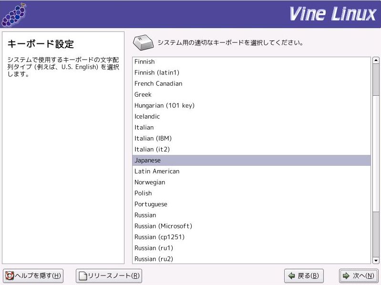This screenshot has height=285, width=381.
Task: Pick Hungarian (101 key) layout
Action: tap(251, 105)
